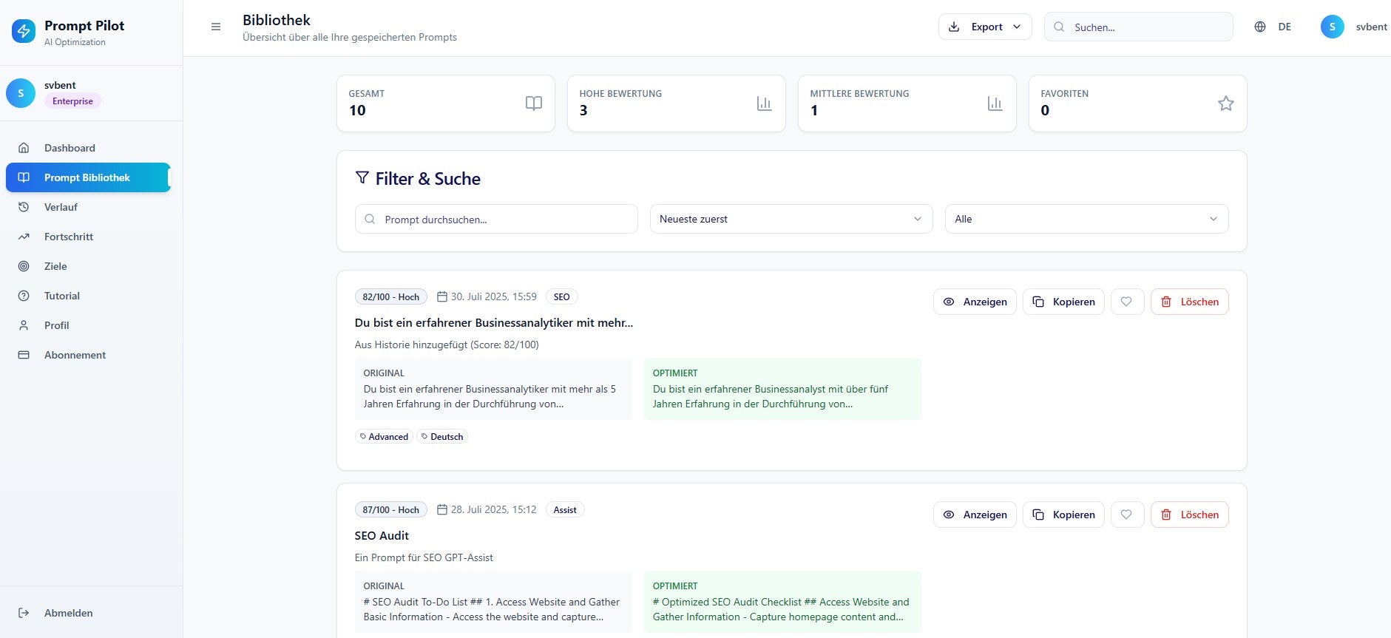Click Anzeigen for the SEO Audit prompt

click(x=975, y=515)
